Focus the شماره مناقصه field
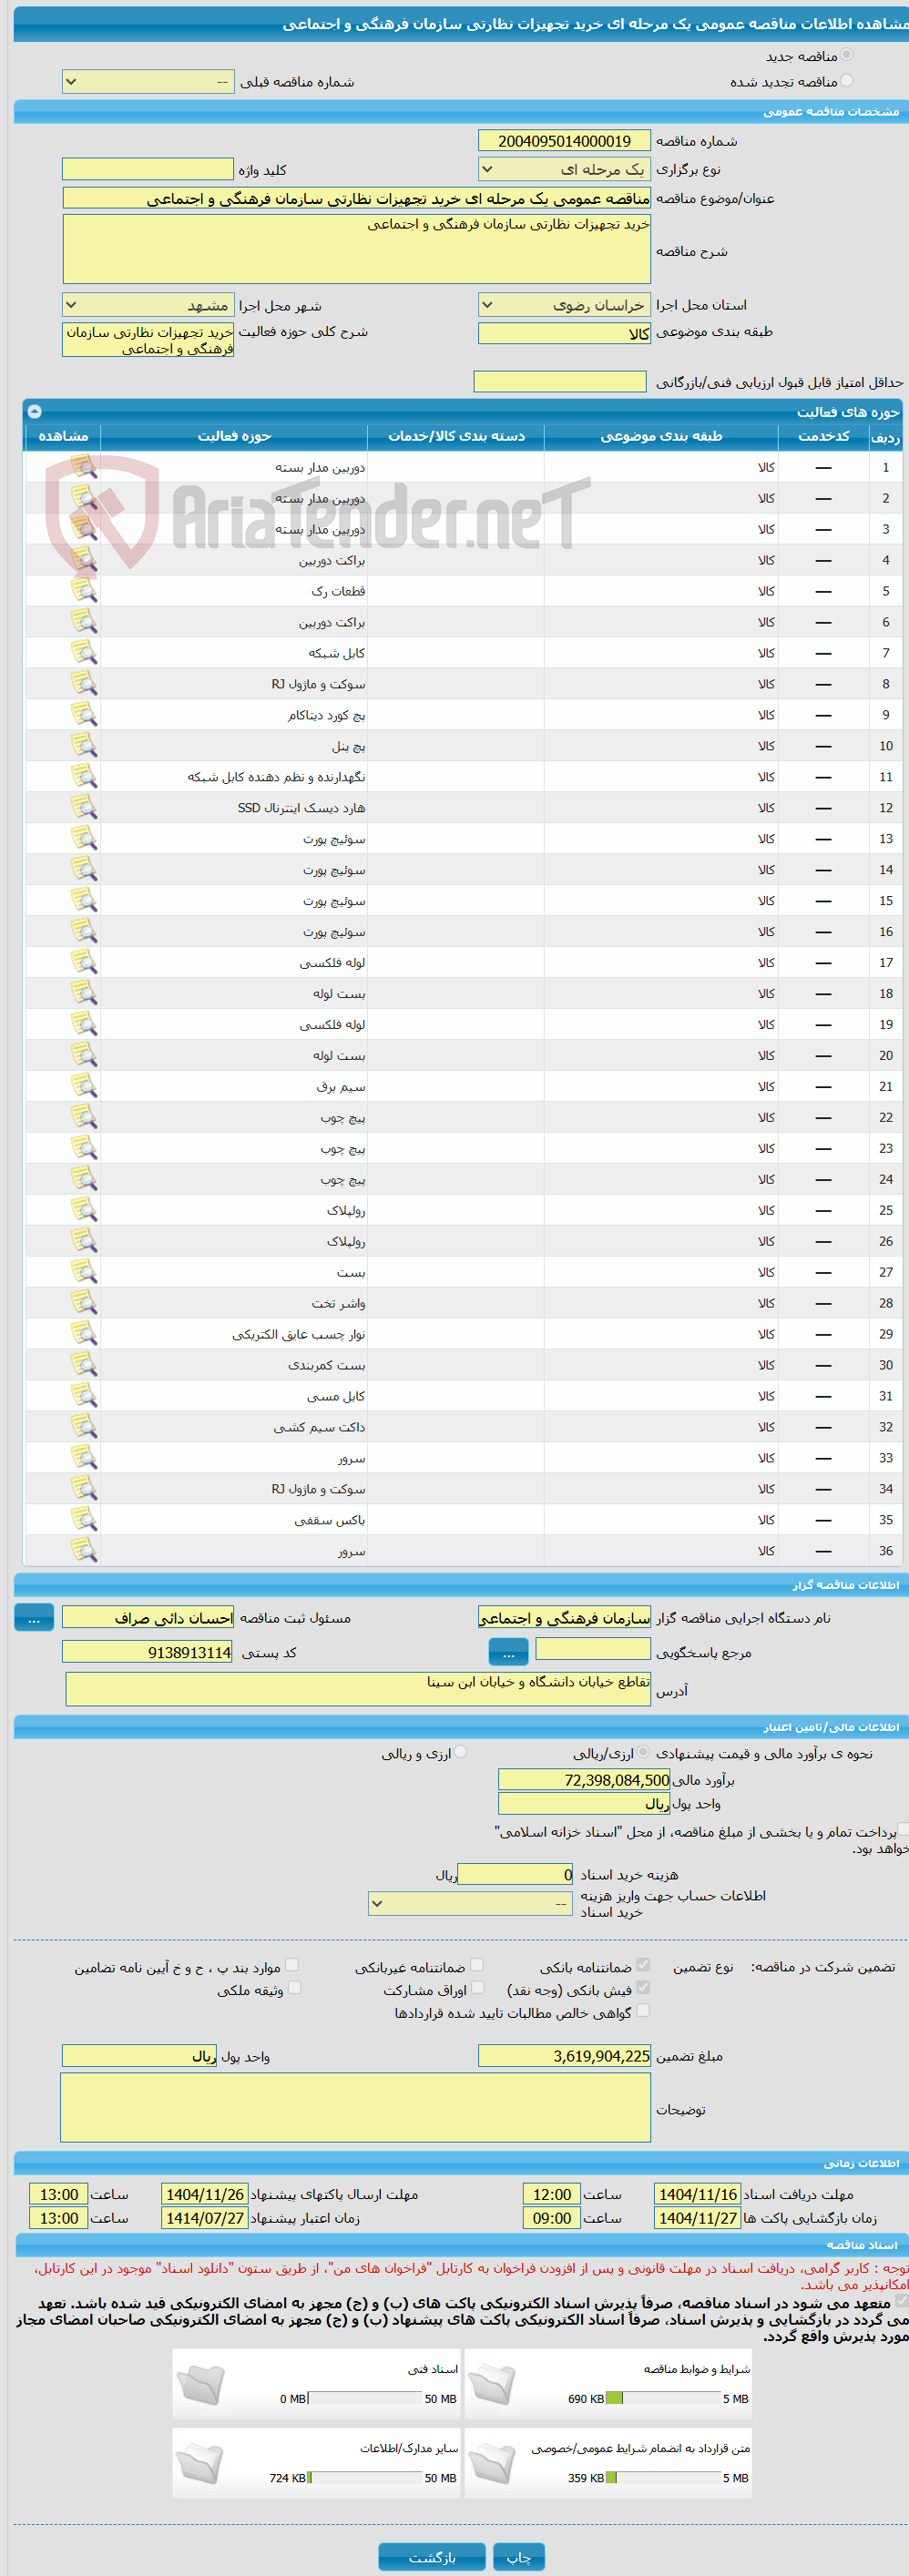The height and width of the screenshot is (2576, 909). pos(564,141)
